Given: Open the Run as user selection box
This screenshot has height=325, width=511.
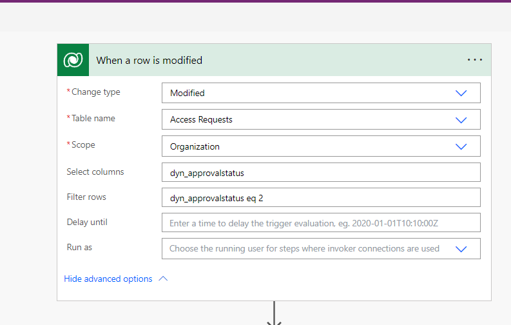Looking at the screenshot, I should tap(309, 249).
